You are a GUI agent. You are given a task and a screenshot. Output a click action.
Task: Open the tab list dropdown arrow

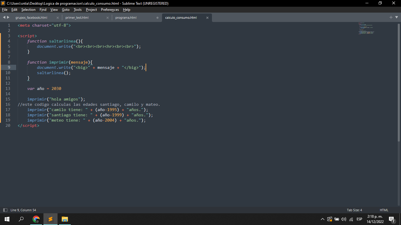[x=396, y=18]
